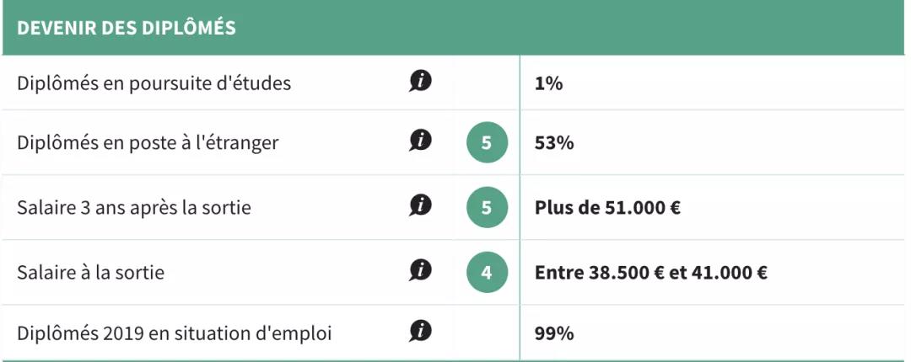911x362 pixels.
Task: Select the Diplômés en poursuite d'études label
Action: 154,83
